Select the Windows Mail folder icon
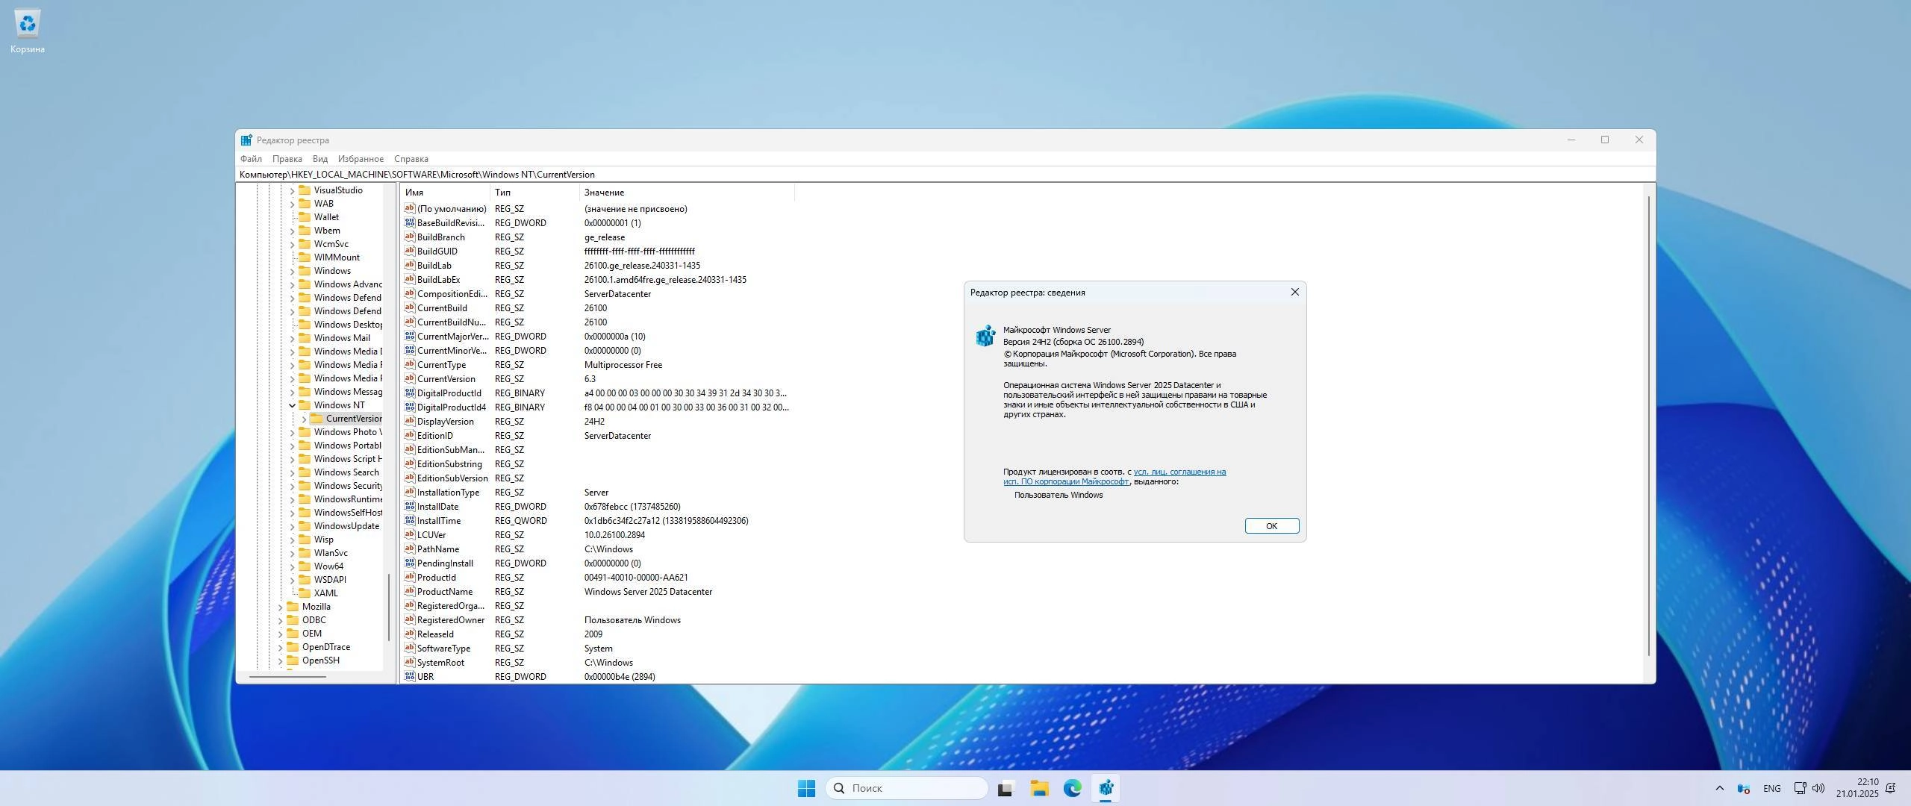 (x=305, y=338)
